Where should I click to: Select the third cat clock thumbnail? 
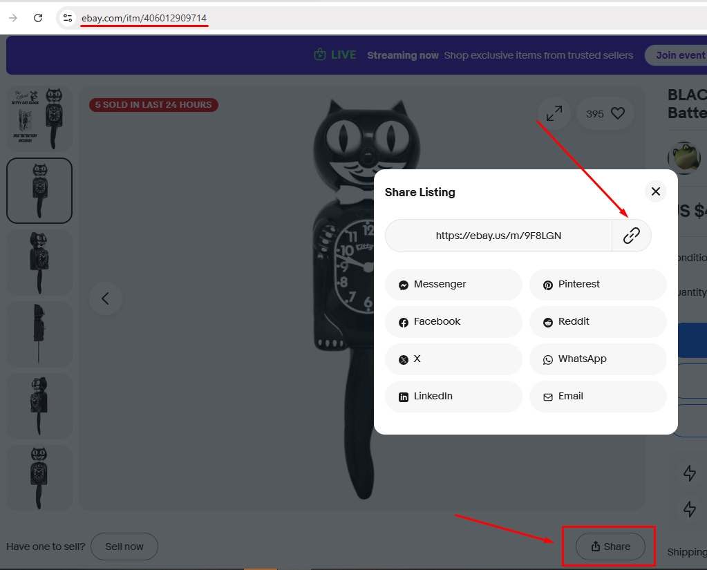point(39,263)
